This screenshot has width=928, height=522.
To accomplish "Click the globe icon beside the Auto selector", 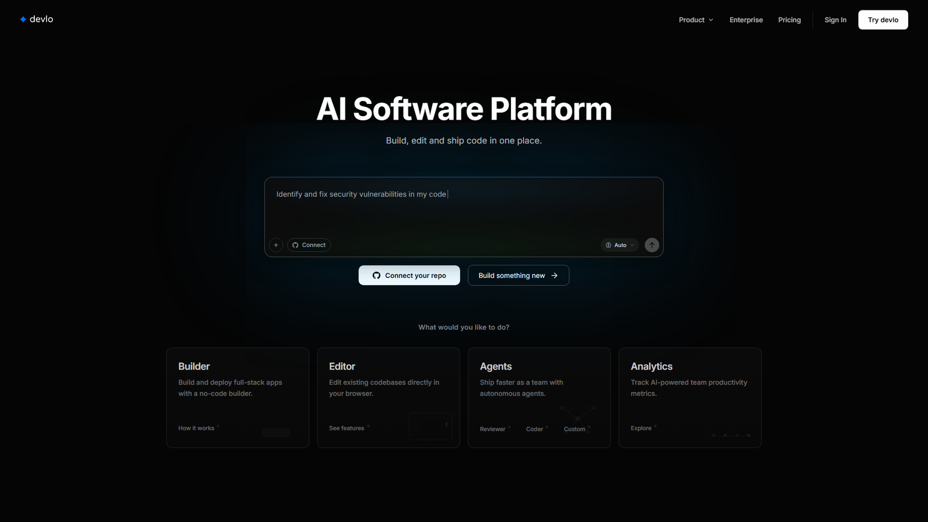I will 609,245.
